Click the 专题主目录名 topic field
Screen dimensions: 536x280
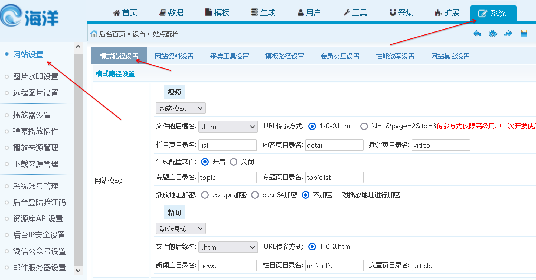228,177
